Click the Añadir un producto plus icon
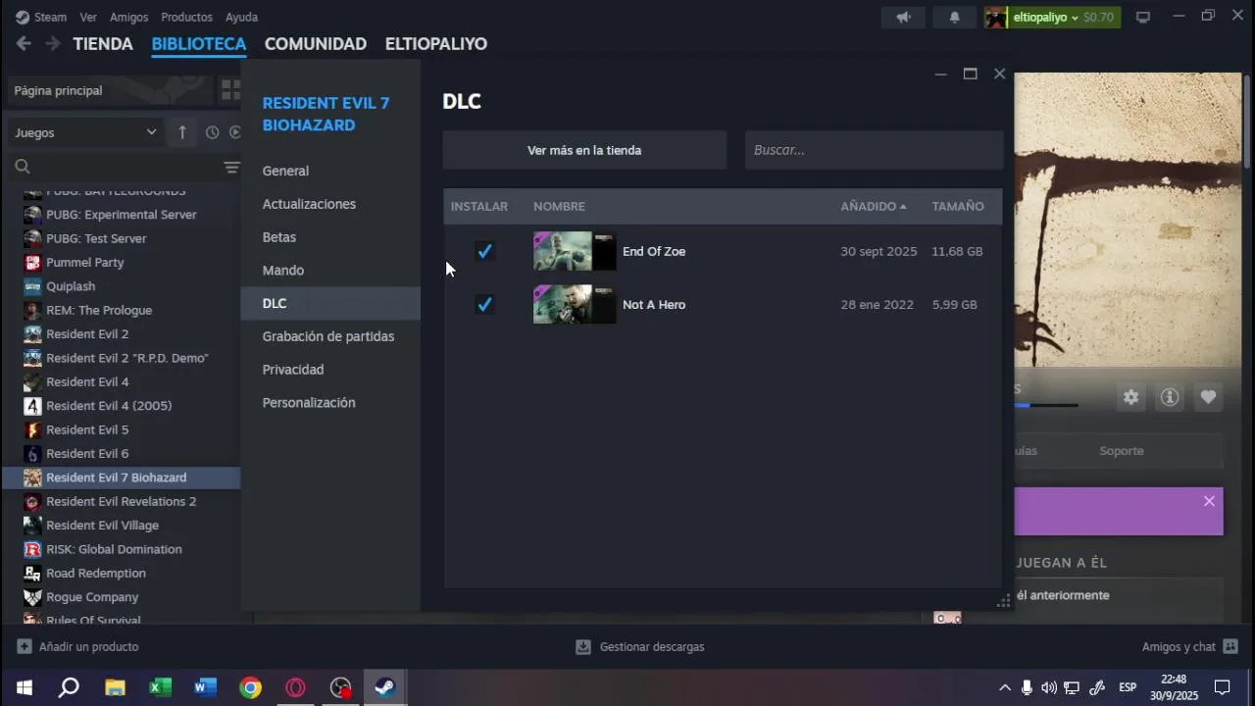 click(x=25, y=646)
